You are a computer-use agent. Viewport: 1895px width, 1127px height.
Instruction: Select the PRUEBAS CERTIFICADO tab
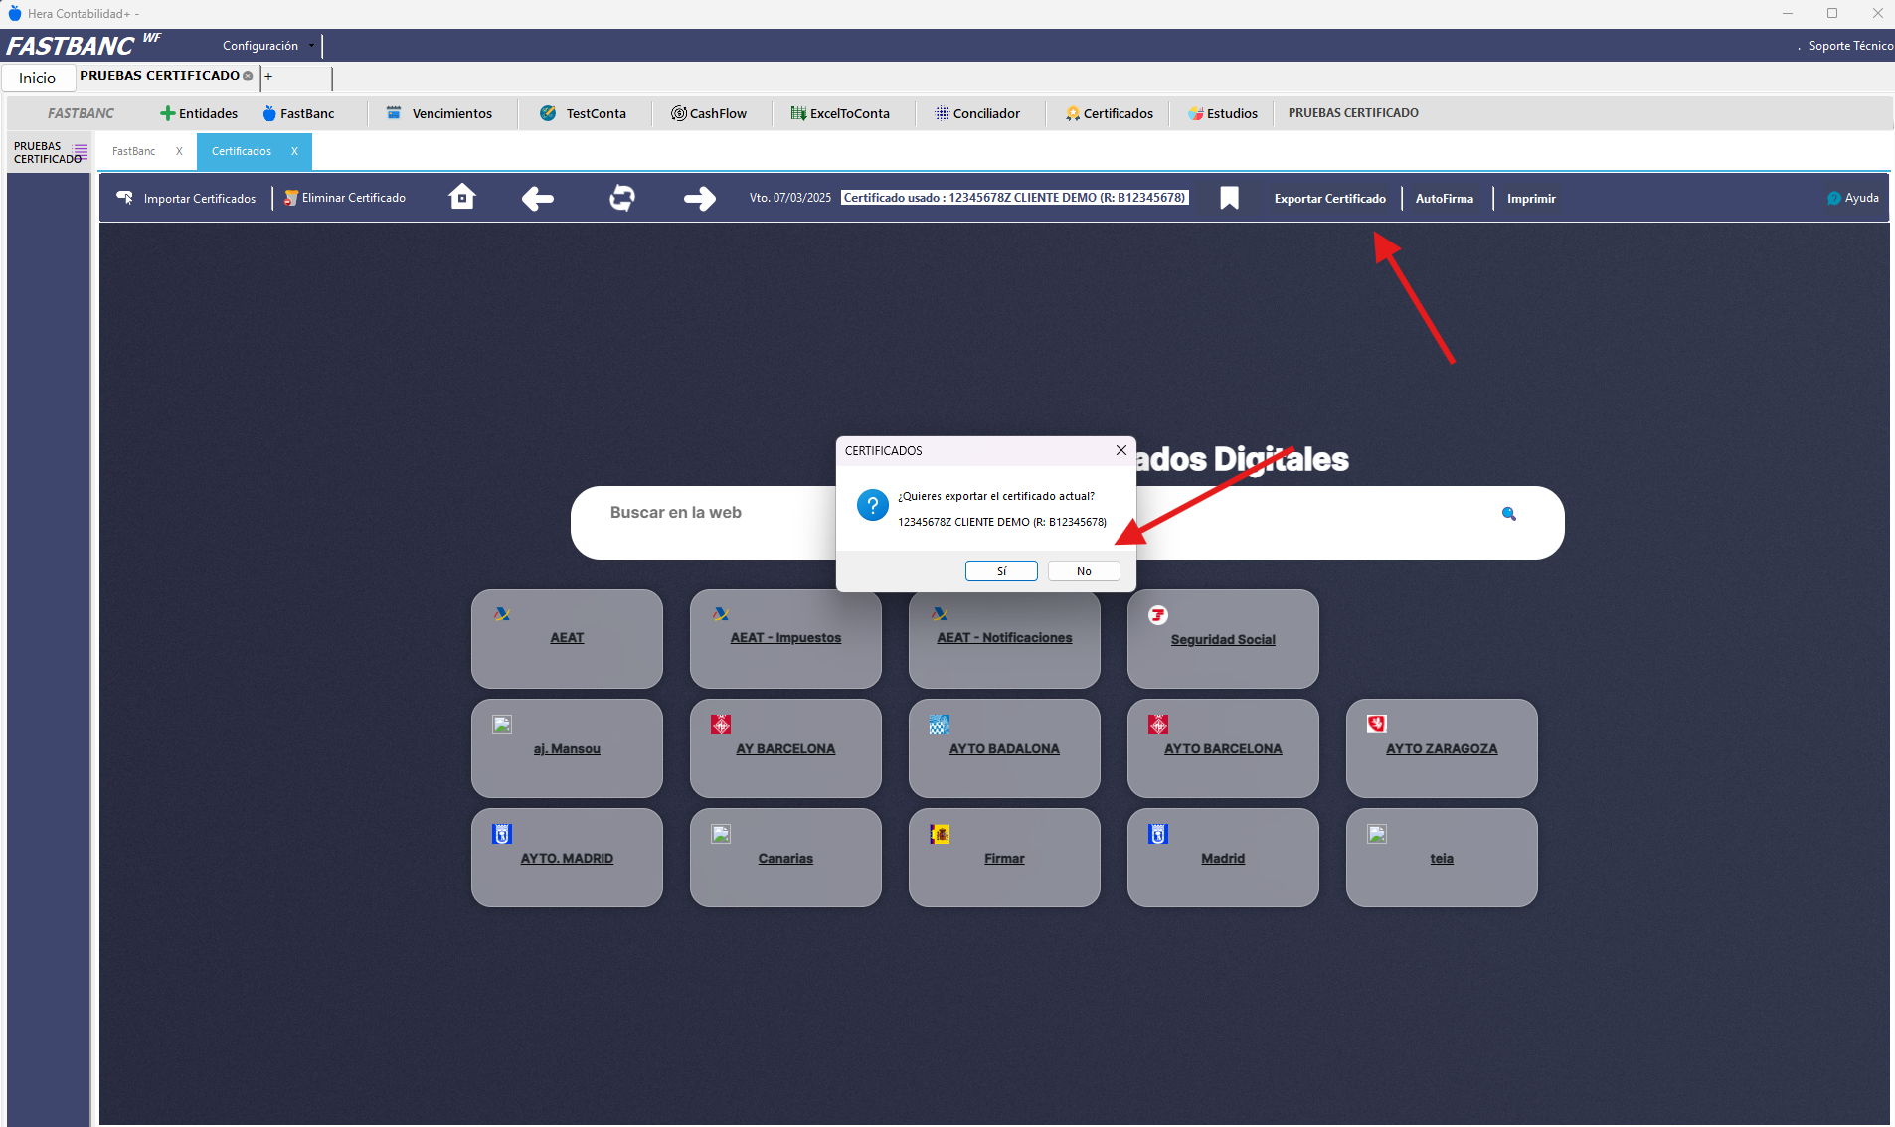click(159, 76)
